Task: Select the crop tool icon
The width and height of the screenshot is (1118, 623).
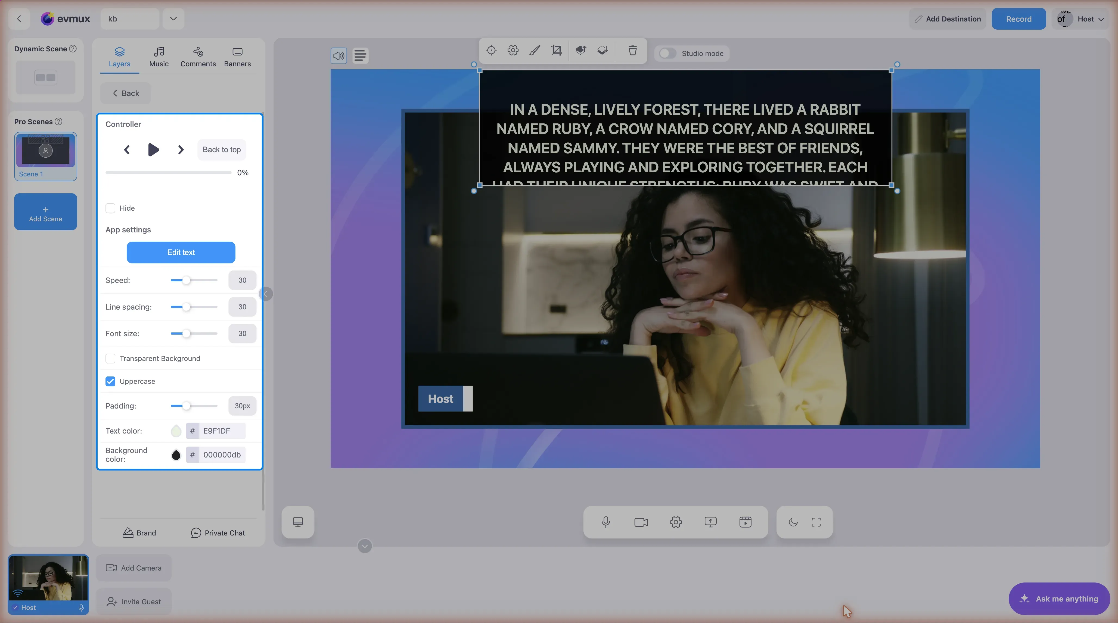Action: click(556, 50)
